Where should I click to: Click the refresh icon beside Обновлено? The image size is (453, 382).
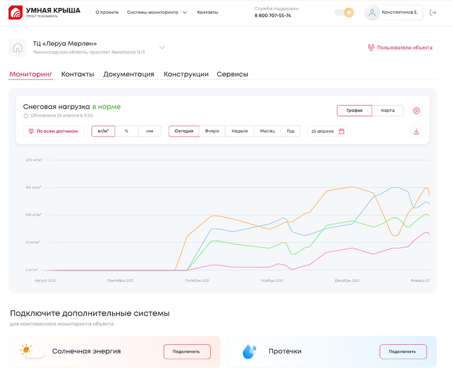tap(26, 116)
